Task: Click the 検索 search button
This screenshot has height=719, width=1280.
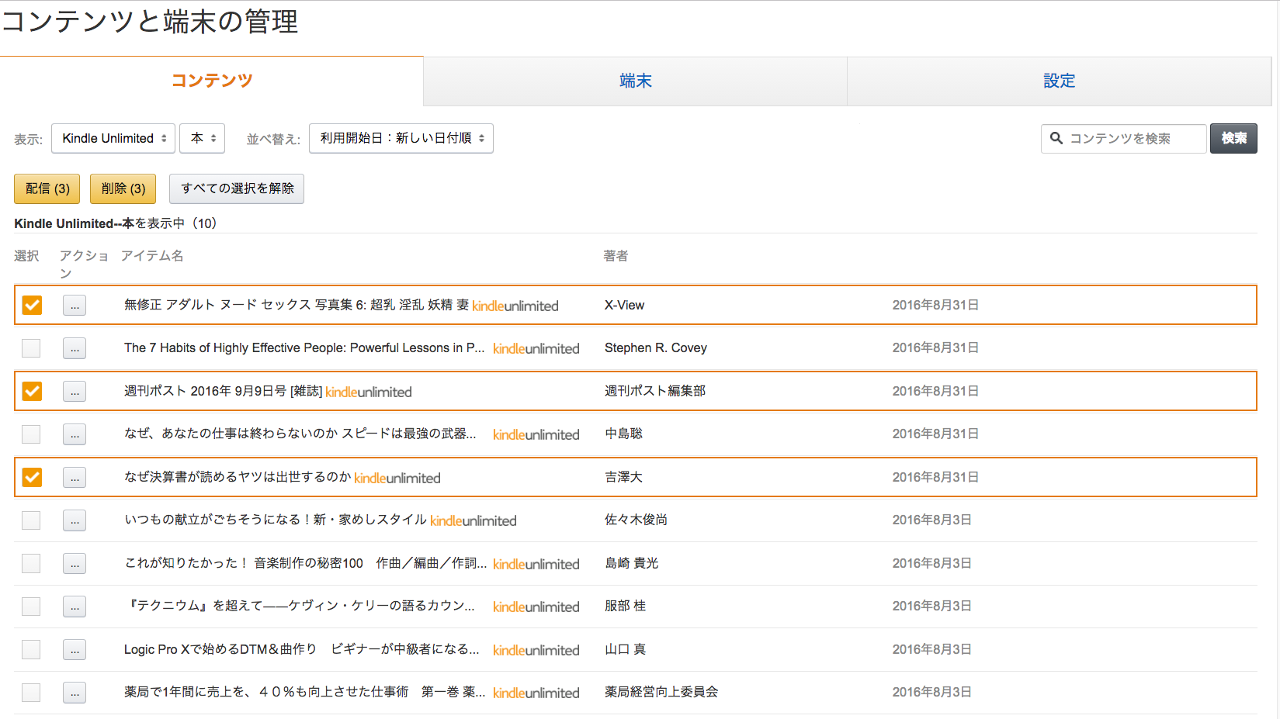Action: 1233,138
